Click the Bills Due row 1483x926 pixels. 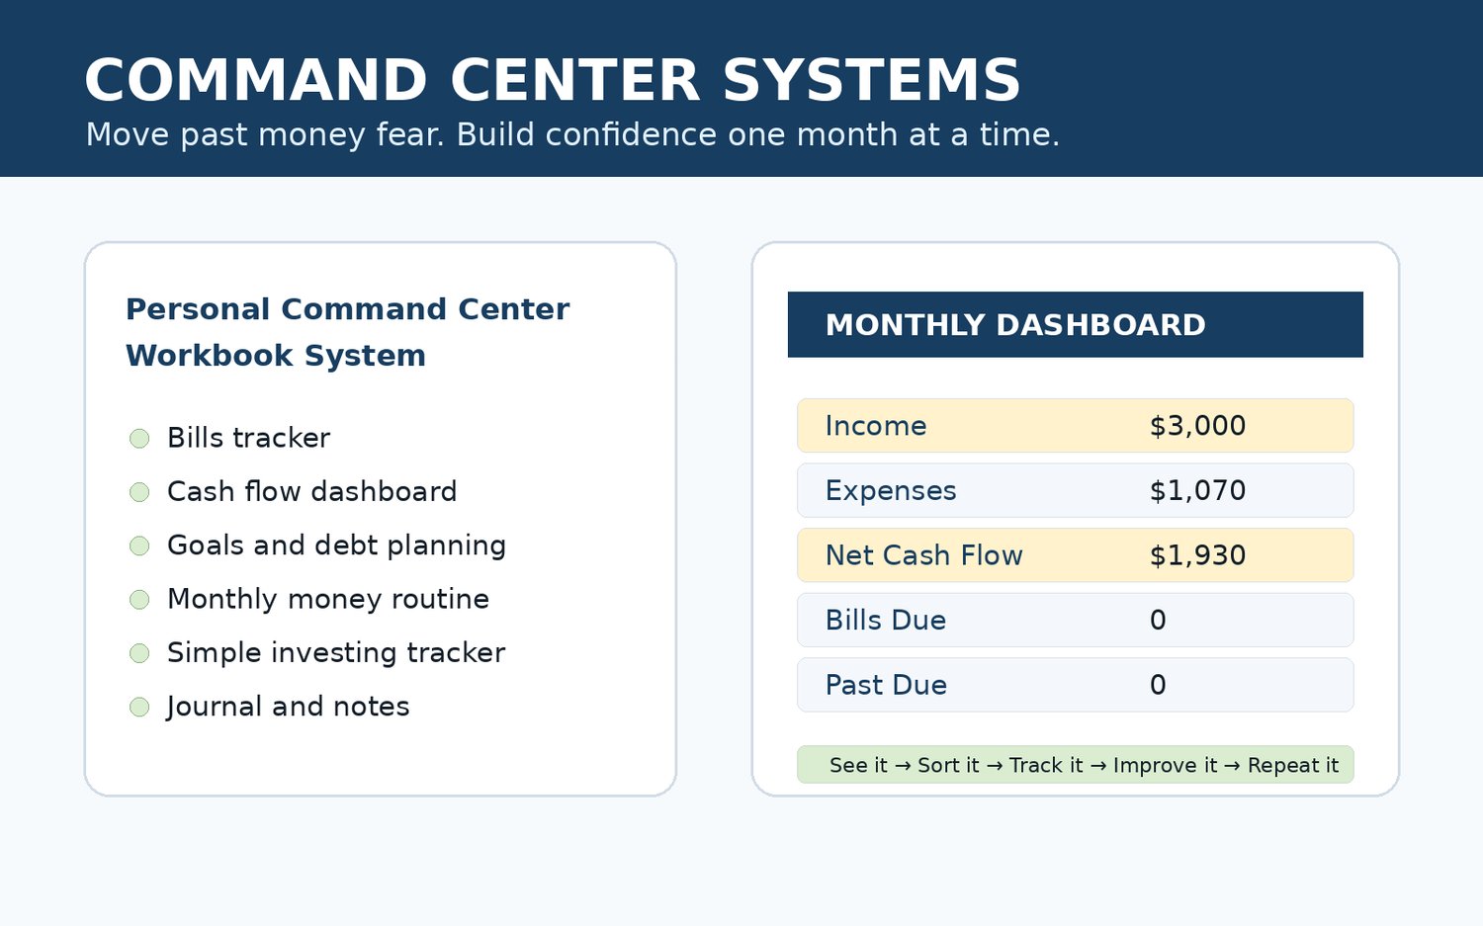pos(1076,620)
